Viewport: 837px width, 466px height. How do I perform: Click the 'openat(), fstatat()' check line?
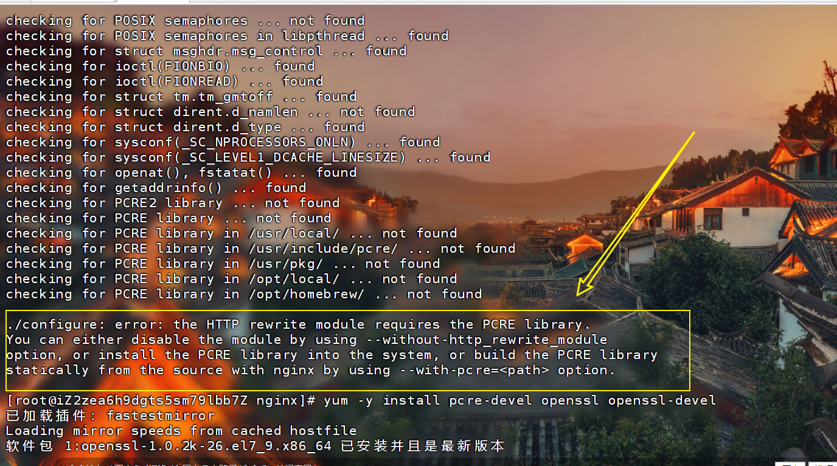181,173
